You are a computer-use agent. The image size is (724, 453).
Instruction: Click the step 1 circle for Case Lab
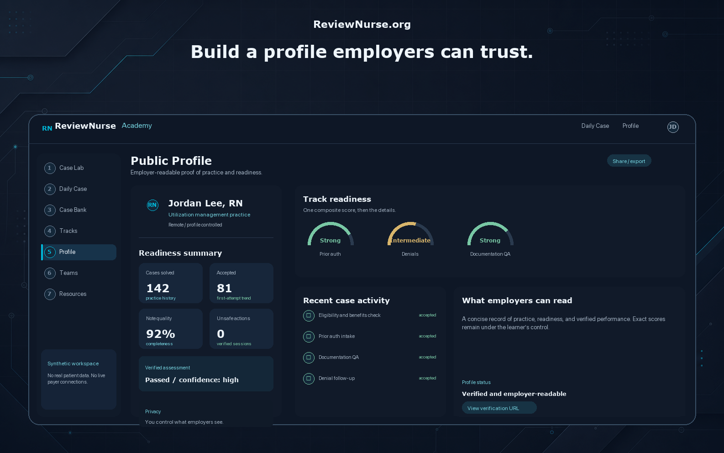(50, 168)
